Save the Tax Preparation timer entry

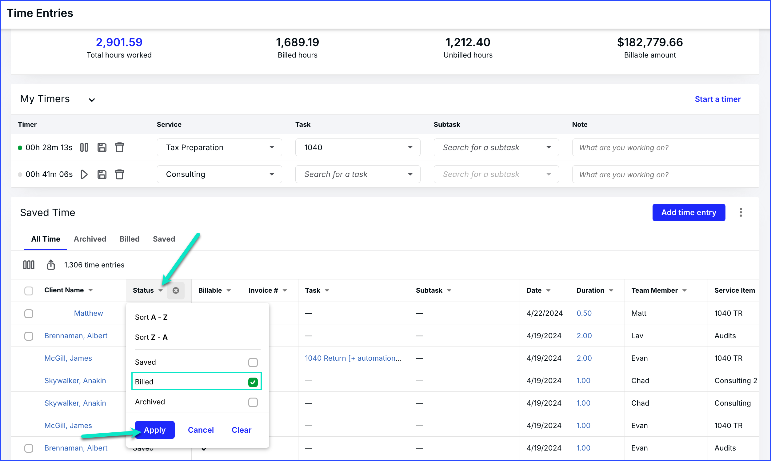pyautogui.click(x=102, y=147)
